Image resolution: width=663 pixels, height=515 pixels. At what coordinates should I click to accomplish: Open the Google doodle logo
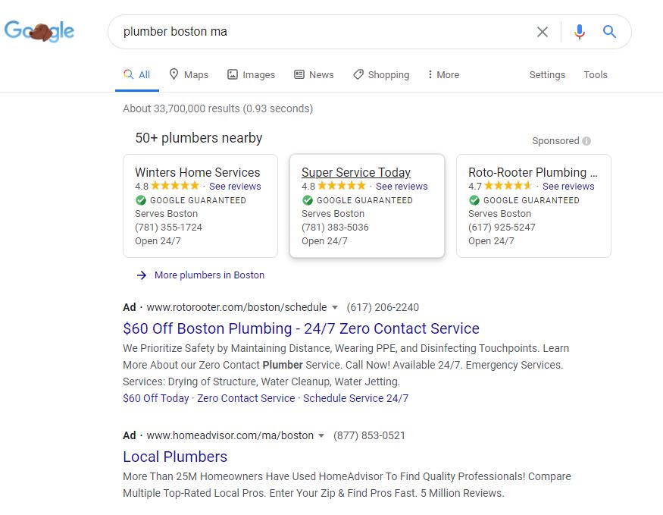pyautogui.click(x=39, y=31)
